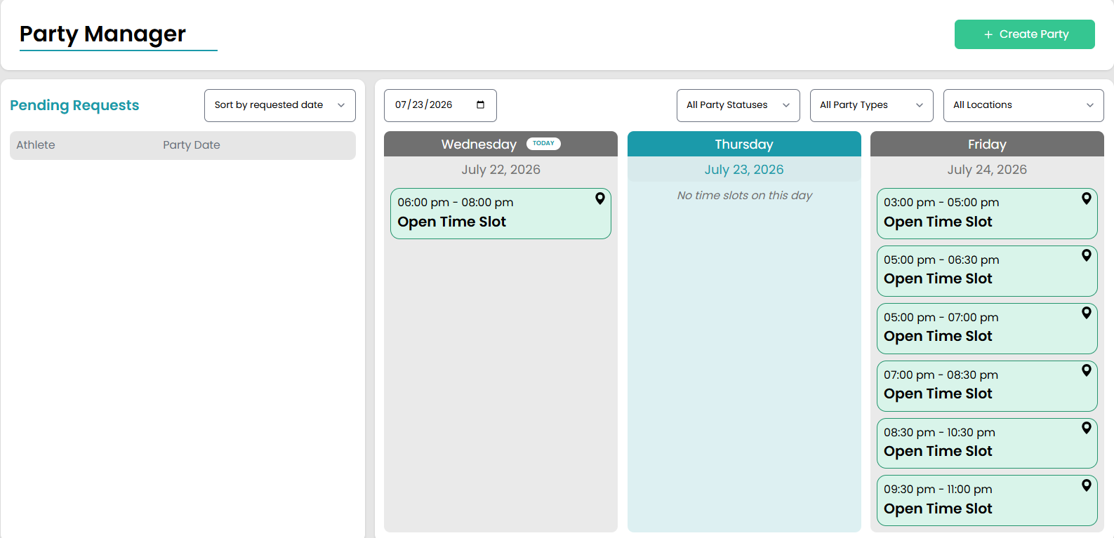Open the All Locations dropdown
Image resolution: width=1114 pixels, height=538 pixels.
pos(1023,105)
